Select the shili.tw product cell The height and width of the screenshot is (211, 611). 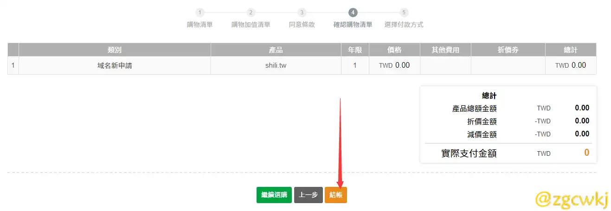[276, 65]
